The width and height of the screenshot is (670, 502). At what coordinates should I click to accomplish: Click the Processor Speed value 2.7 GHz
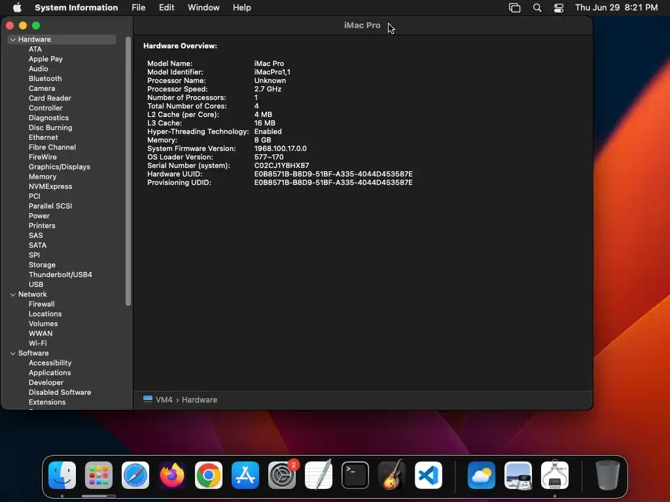coord(268,89)
